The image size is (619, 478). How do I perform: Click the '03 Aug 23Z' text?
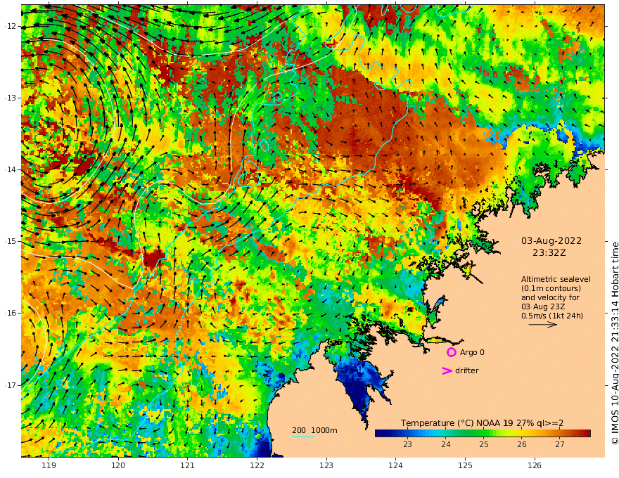(543, 306)
